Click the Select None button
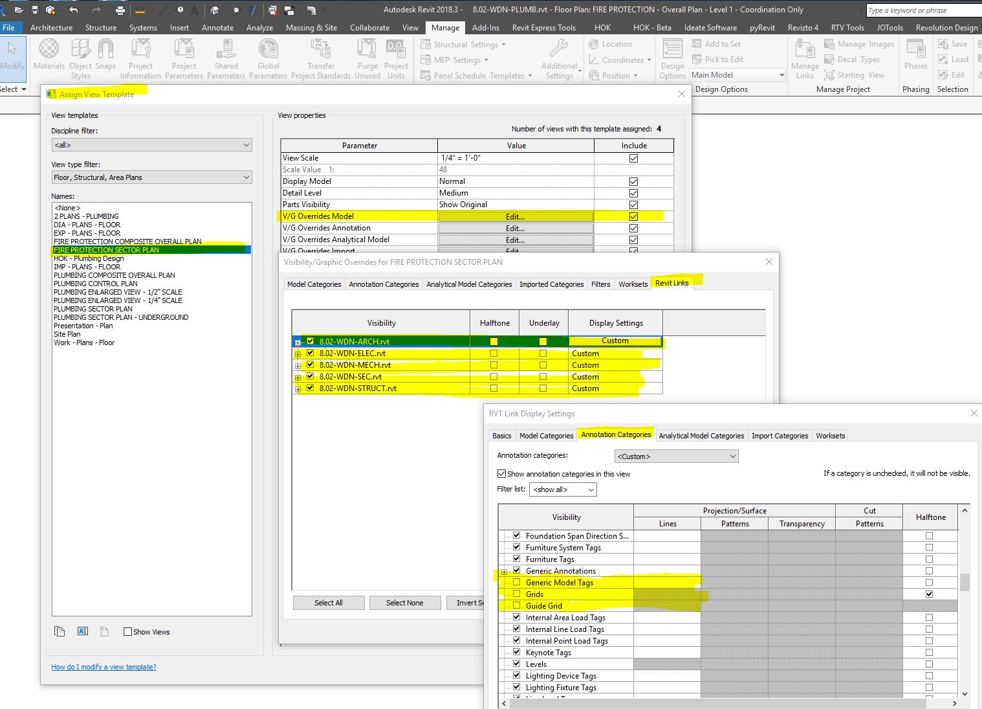982x709 pixels. click(405, 602)
